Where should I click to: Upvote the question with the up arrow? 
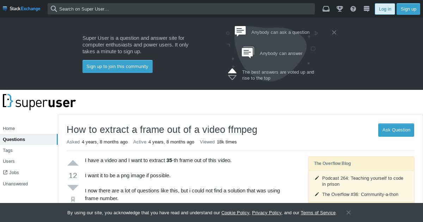[x=73, y=163]
